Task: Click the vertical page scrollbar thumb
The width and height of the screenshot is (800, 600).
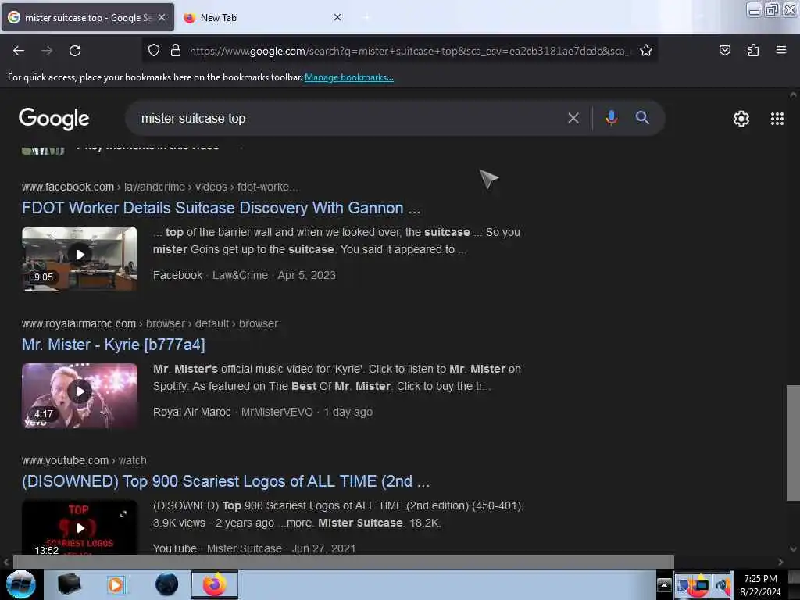Action: pos(793,443)
